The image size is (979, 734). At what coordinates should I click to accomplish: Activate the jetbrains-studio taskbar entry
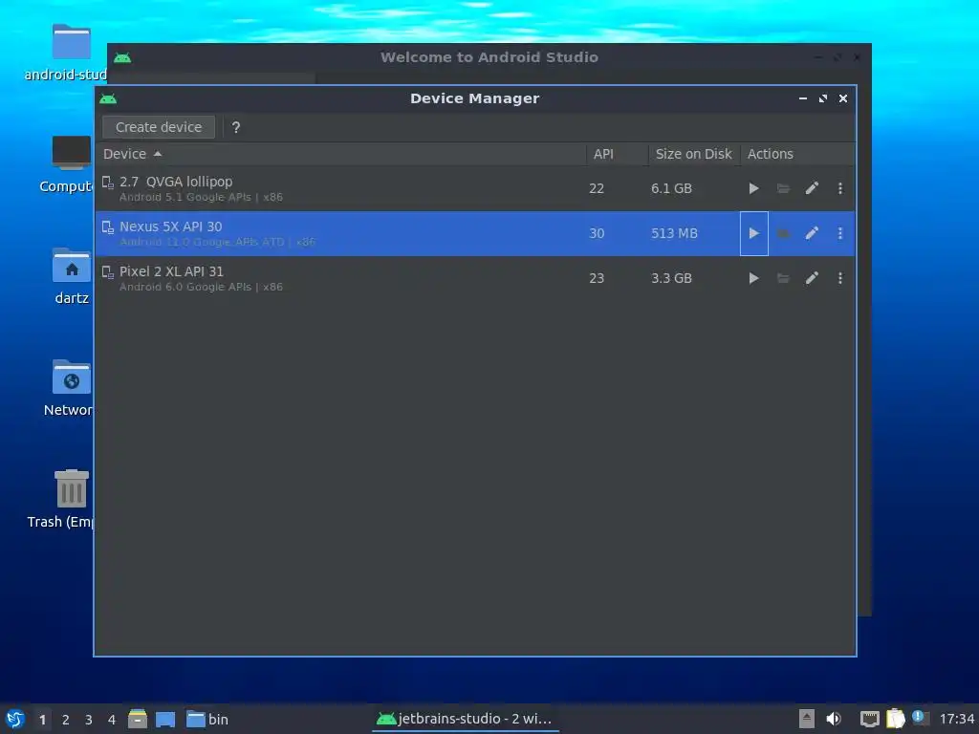click(465, 719)
